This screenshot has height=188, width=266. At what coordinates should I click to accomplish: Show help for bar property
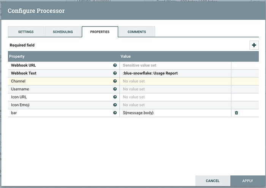coord(115,113)
